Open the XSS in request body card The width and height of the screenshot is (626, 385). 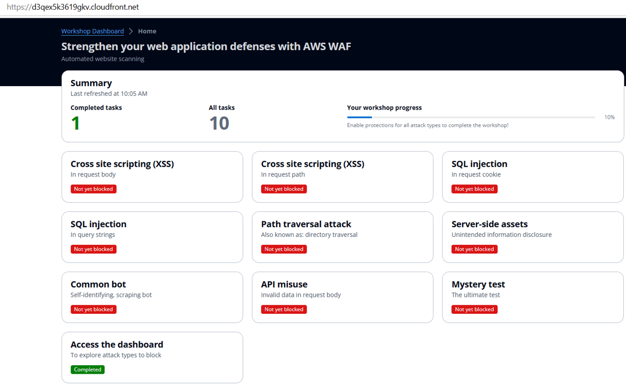point(152,176)
